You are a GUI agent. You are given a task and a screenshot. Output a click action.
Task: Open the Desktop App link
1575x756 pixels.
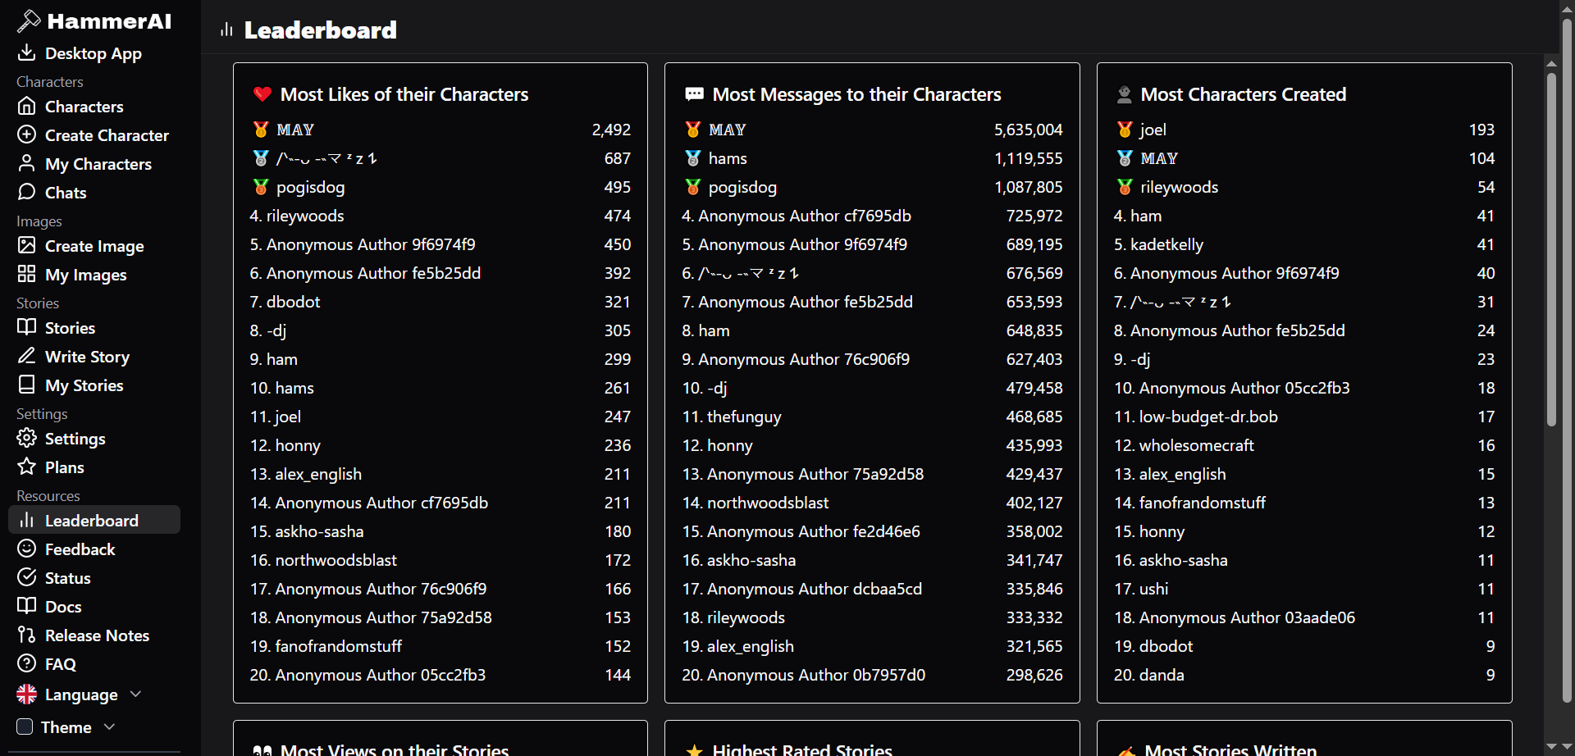click(x=94, y=53)
